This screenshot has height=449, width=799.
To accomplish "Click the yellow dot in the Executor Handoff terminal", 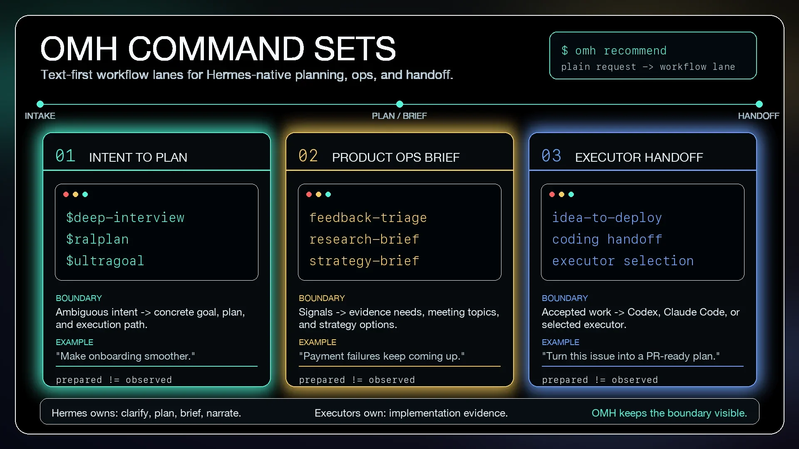I will 561,194.
